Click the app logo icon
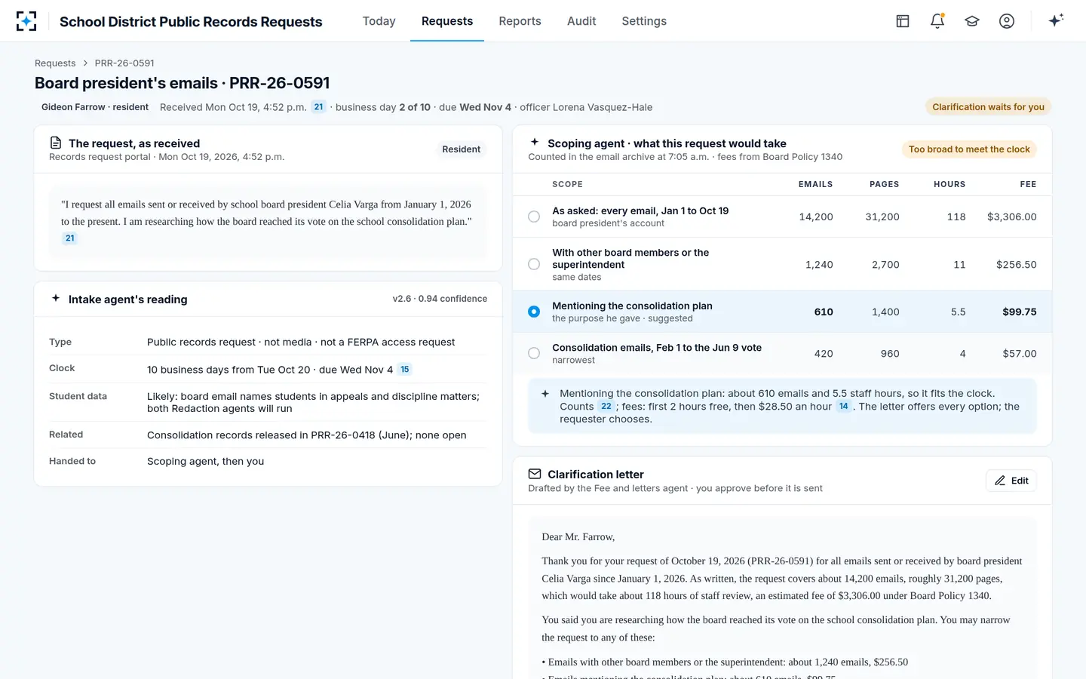Viewport: 1086px width, 679px height. point(26,21)
